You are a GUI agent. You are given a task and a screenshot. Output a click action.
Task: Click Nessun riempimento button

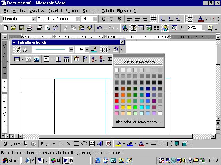pos(138,62)
